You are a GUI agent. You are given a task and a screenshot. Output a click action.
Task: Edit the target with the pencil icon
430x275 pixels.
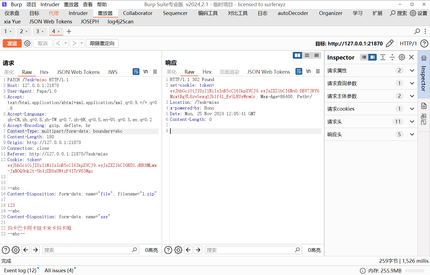point(390,43)
